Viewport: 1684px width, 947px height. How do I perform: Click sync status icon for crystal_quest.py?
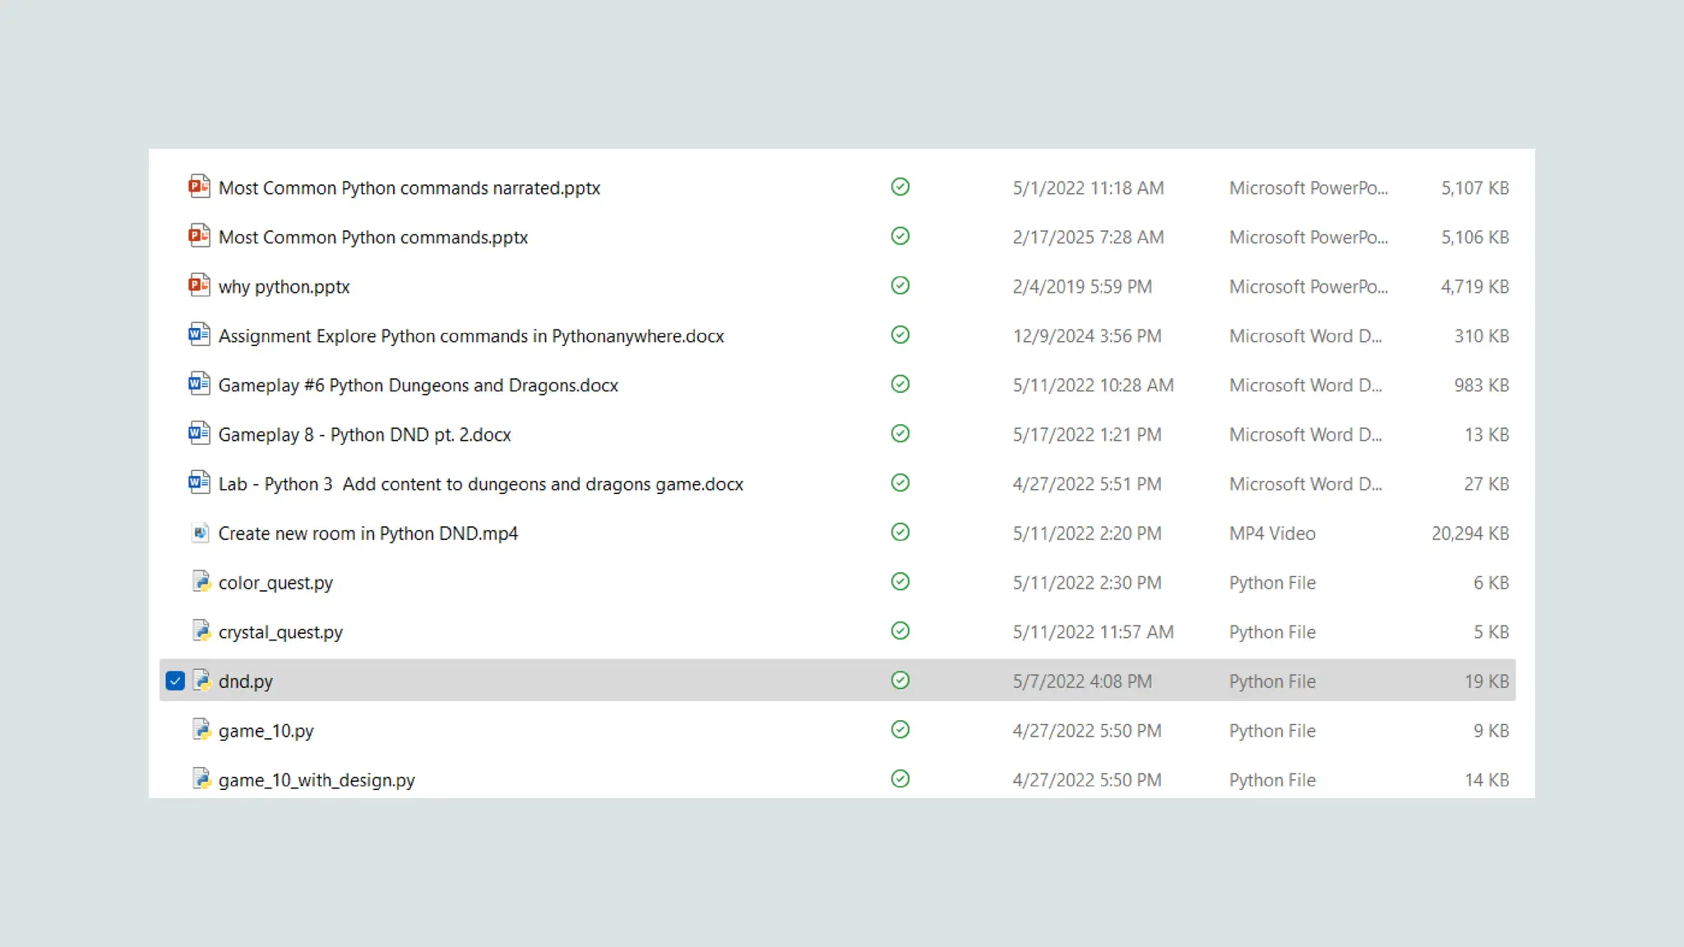click(x=900, y=631)
